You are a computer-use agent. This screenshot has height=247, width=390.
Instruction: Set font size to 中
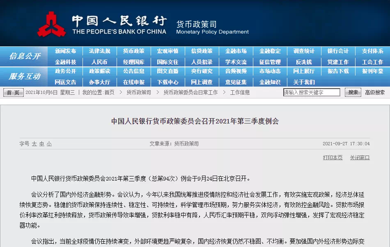(x=42, y=144)
